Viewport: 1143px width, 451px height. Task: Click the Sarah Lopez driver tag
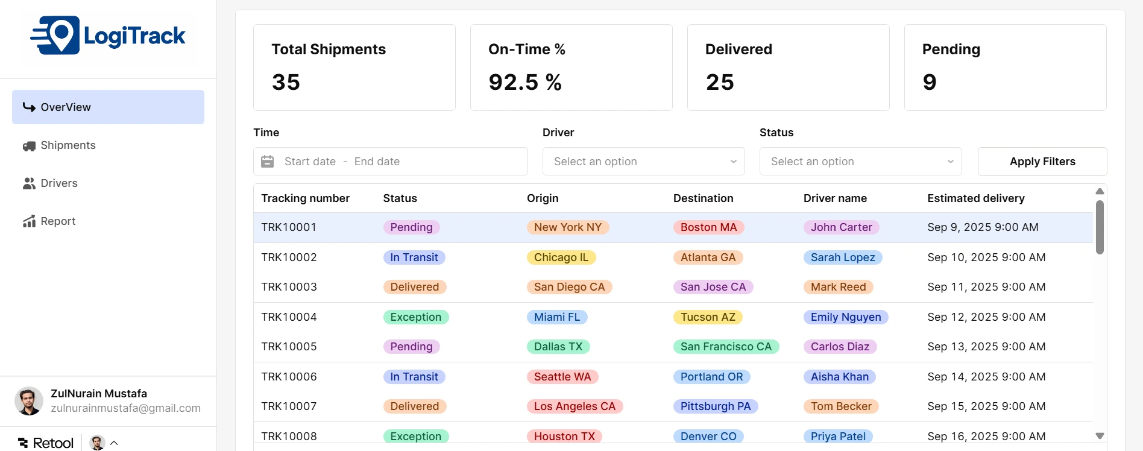coord(842,257)
